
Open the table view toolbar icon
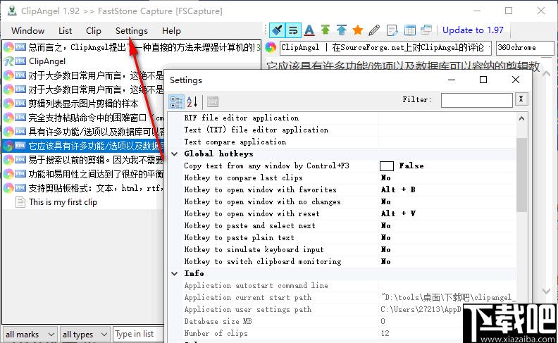409,30
